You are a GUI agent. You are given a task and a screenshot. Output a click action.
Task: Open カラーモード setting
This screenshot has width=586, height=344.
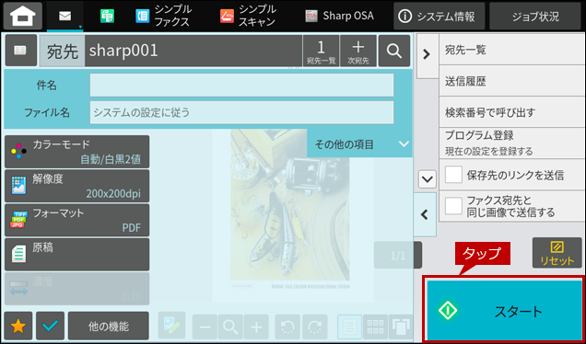tap(77, 152)
